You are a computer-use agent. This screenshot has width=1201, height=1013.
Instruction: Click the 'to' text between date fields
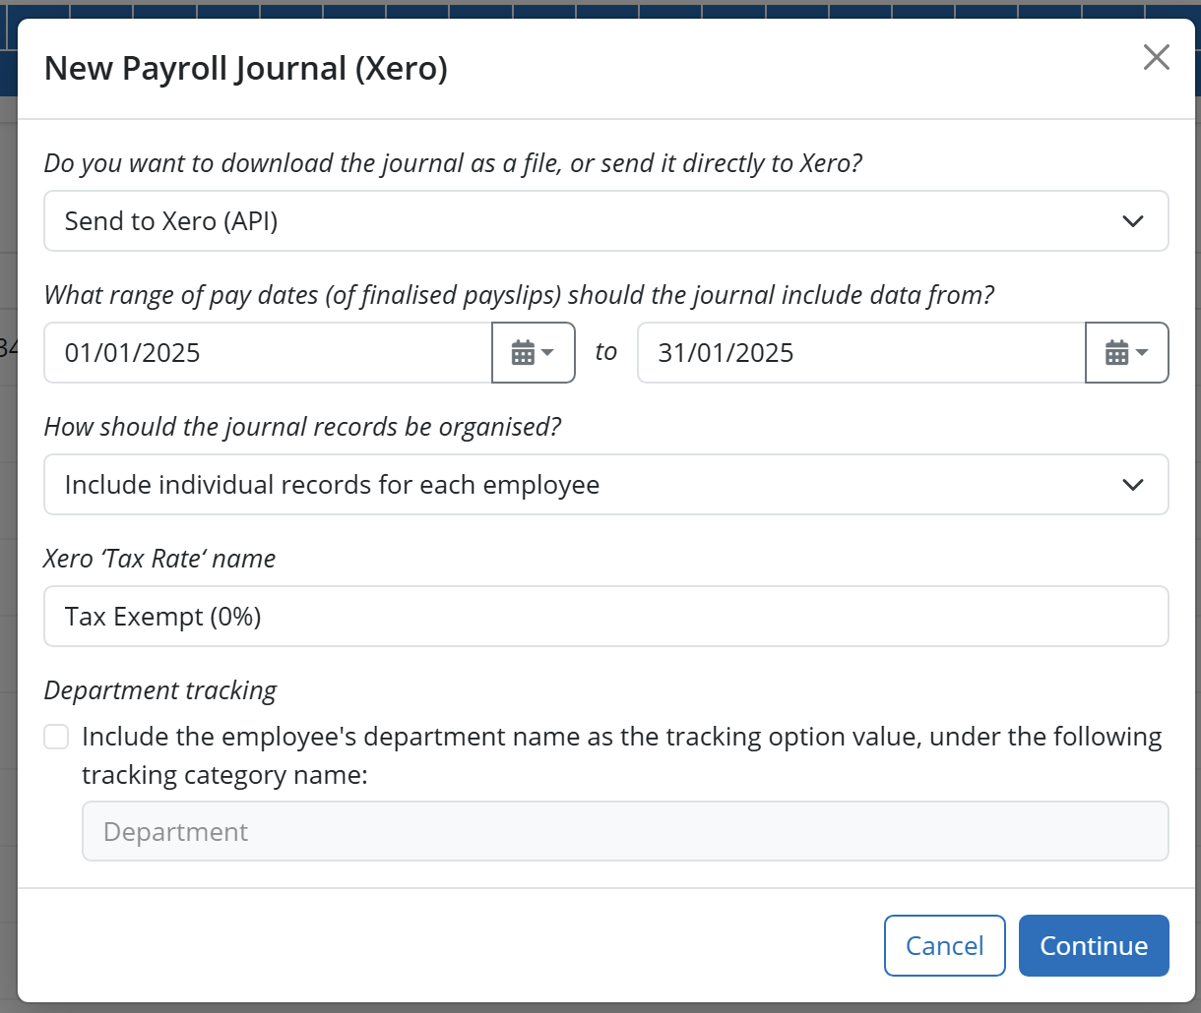coord(606,352)
